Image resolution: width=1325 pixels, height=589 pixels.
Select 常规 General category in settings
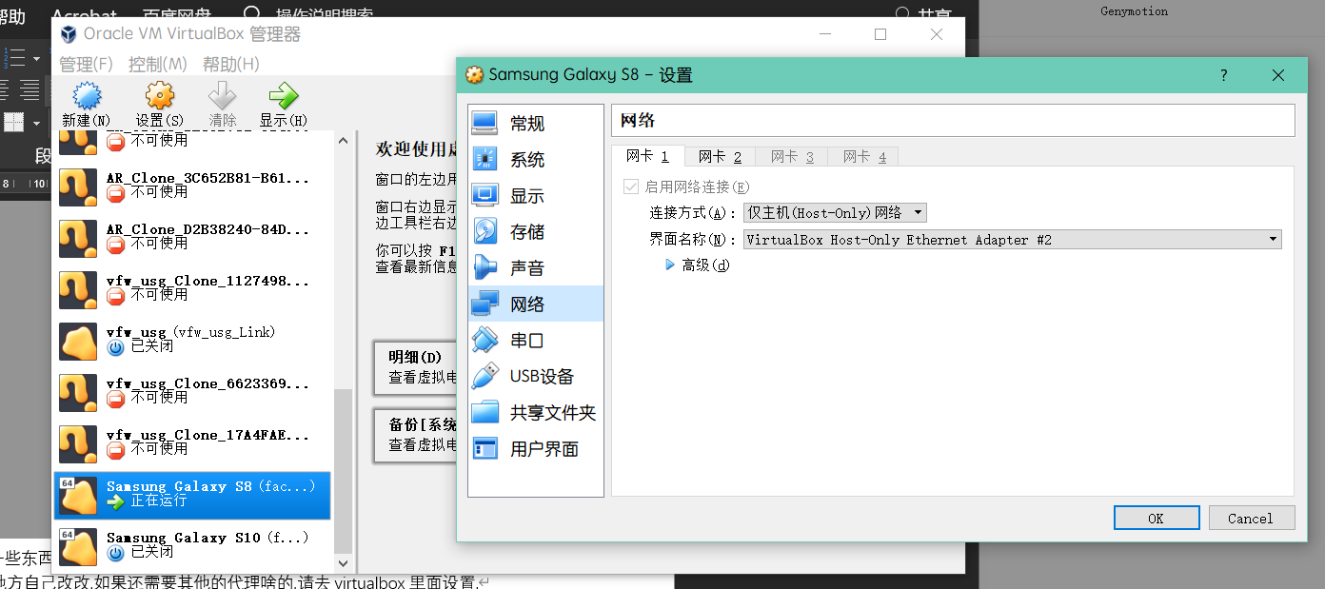(536, 124)
